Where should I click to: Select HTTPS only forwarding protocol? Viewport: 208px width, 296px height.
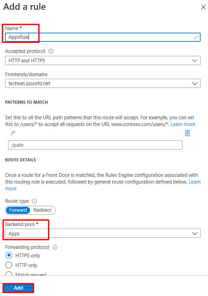(x=9, y=256)
